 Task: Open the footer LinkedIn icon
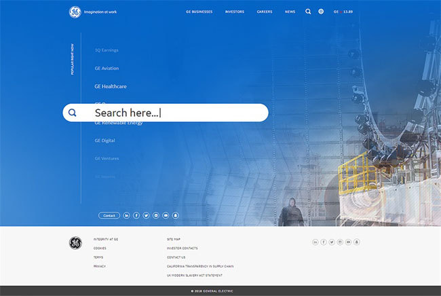[315, 242]
